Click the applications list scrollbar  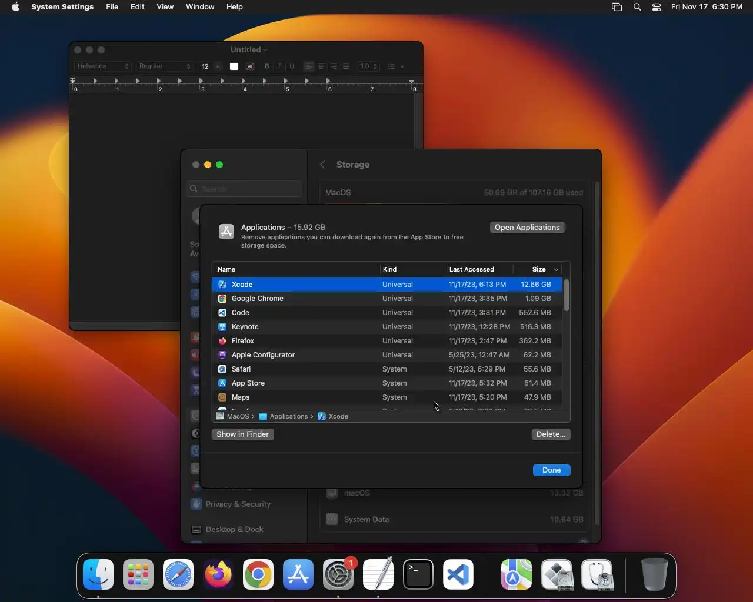coord(567,295)
